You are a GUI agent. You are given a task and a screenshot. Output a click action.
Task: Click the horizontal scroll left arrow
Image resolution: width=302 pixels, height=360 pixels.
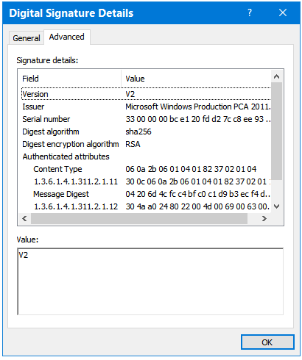click(x=24, y=218)
